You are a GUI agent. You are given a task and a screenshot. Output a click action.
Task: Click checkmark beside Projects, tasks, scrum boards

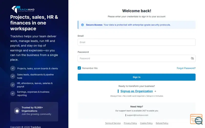(x=13, y=68)
